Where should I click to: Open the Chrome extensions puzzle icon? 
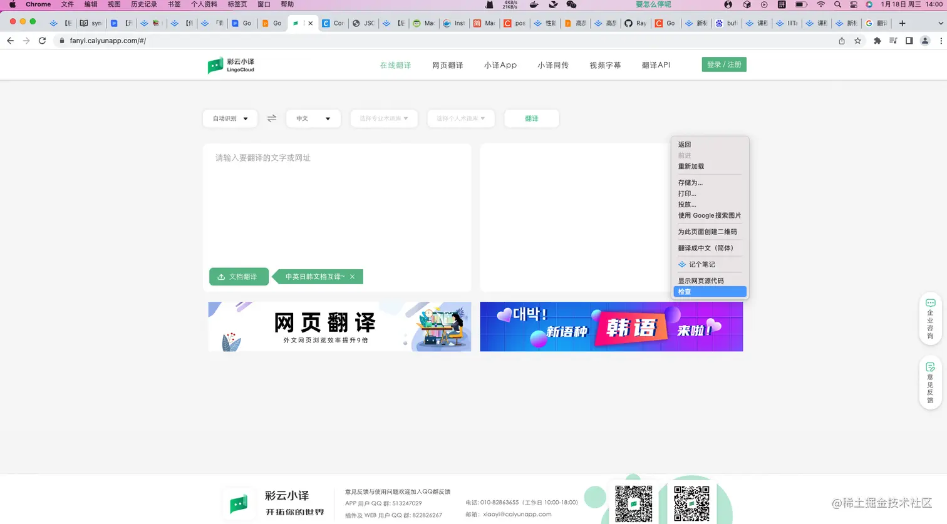877,41
